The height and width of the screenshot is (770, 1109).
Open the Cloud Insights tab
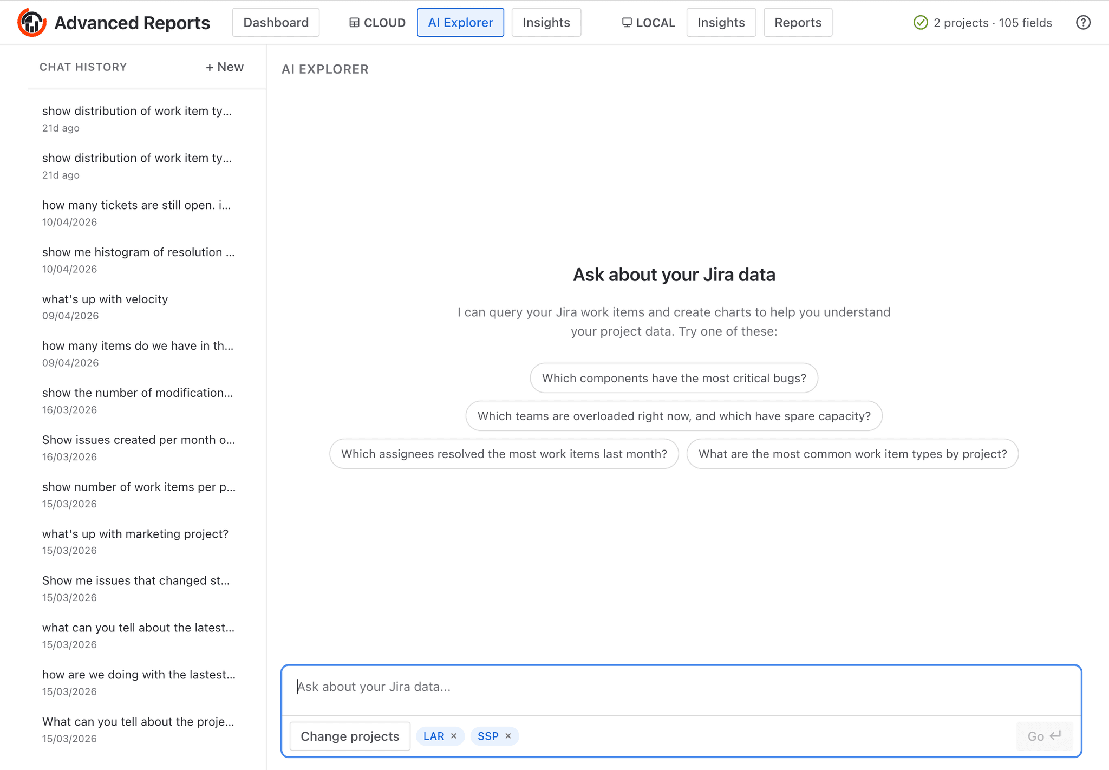click(546, 23)
